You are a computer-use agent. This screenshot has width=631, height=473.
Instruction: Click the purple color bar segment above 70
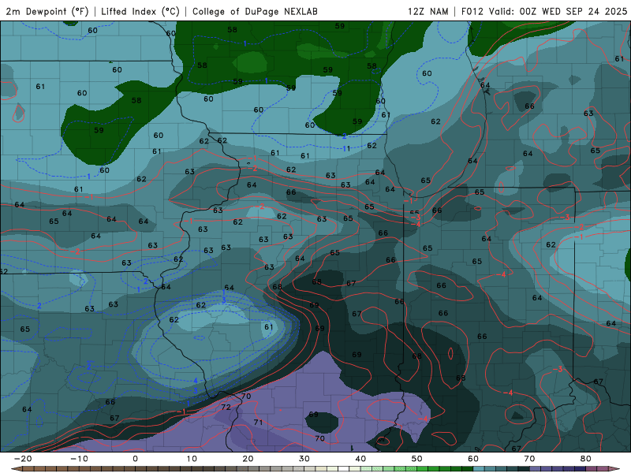(x=536, y=468)
